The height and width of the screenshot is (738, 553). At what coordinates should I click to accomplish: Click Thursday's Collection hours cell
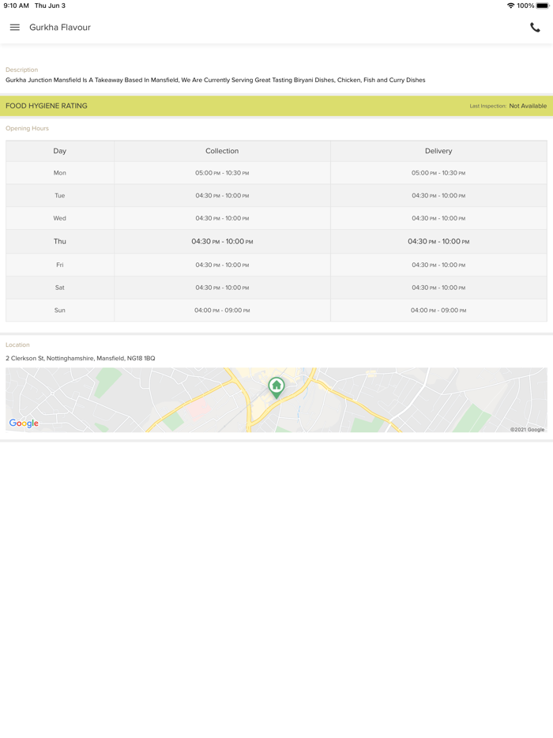[222, 242]
